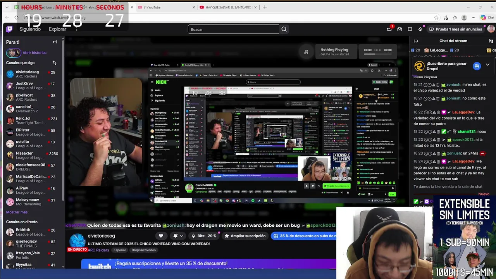Open Abrir historias link
The height and width of the screenshot is (279, 496).
click(x=34, y=53)
